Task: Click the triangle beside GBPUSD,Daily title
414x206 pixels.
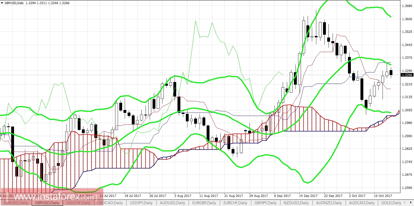Action: (x=2, y=3)
